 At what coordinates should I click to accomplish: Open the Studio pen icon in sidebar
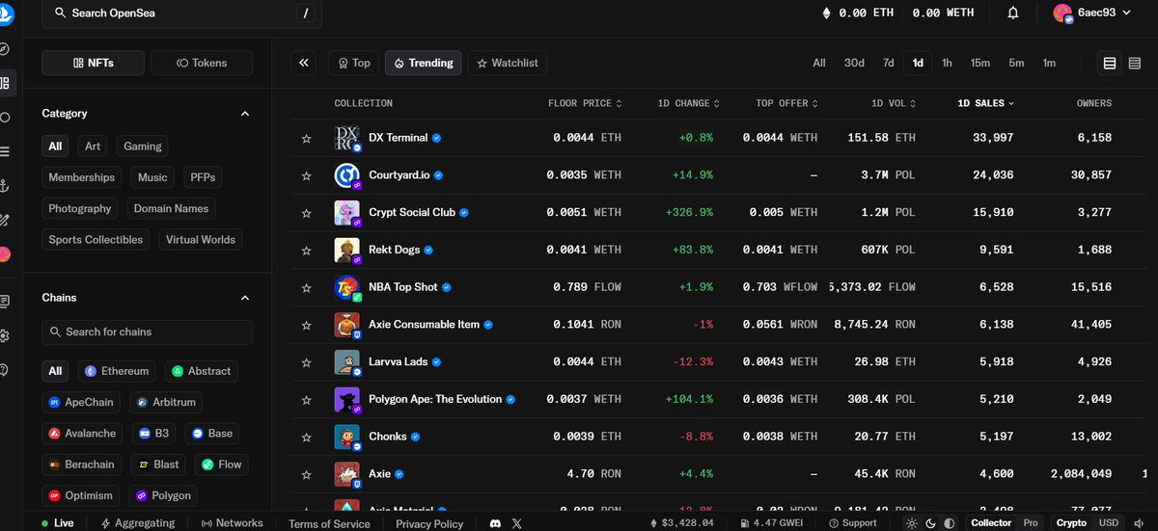tap(5, 221)
